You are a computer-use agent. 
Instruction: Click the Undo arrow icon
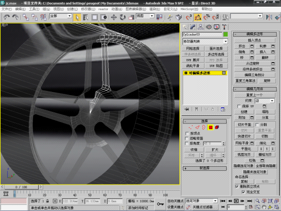click(x=7, y=17)
